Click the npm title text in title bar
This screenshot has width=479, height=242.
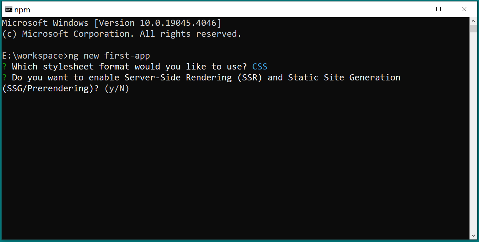[x=22, y=10]
